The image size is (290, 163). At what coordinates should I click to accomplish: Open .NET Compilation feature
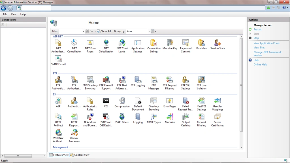click(x=74, y=46)
